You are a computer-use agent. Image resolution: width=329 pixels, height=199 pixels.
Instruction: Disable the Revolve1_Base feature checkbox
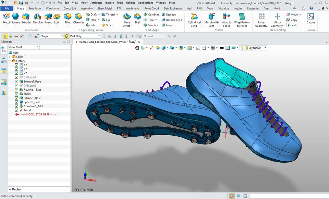[16, 90]
